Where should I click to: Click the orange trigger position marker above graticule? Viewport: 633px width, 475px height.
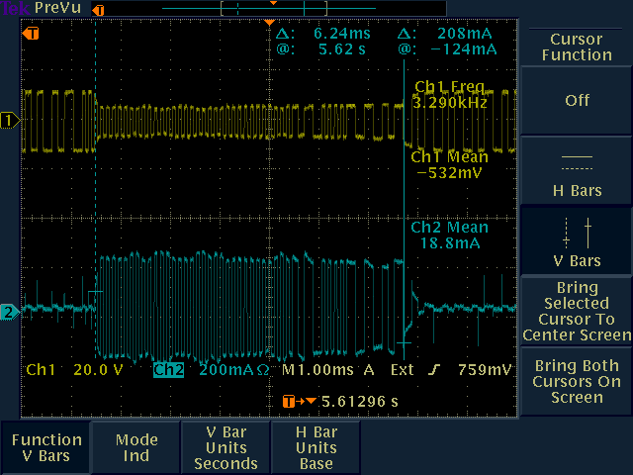[271, 22]
